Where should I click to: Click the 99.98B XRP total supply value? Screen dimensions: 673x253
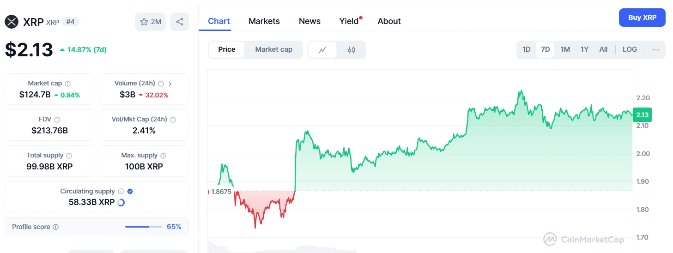coord(49,167)
